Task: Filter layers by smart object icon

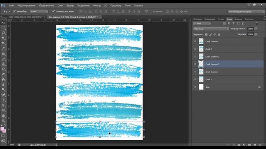Action: (x=243, y=24)
